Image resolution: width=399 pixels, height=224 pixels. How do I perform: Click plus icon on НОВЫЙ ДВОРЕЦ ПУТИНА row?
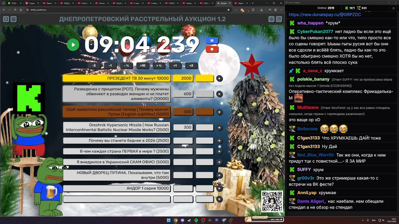pyautogui.click(x=219, y=175)
